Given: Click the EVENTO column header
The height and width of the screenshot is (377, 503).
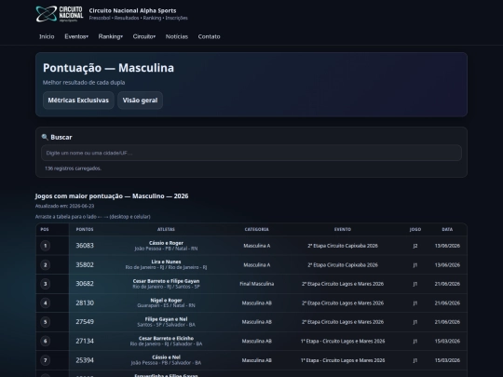Looking at the screenshot, I should 343,230.
